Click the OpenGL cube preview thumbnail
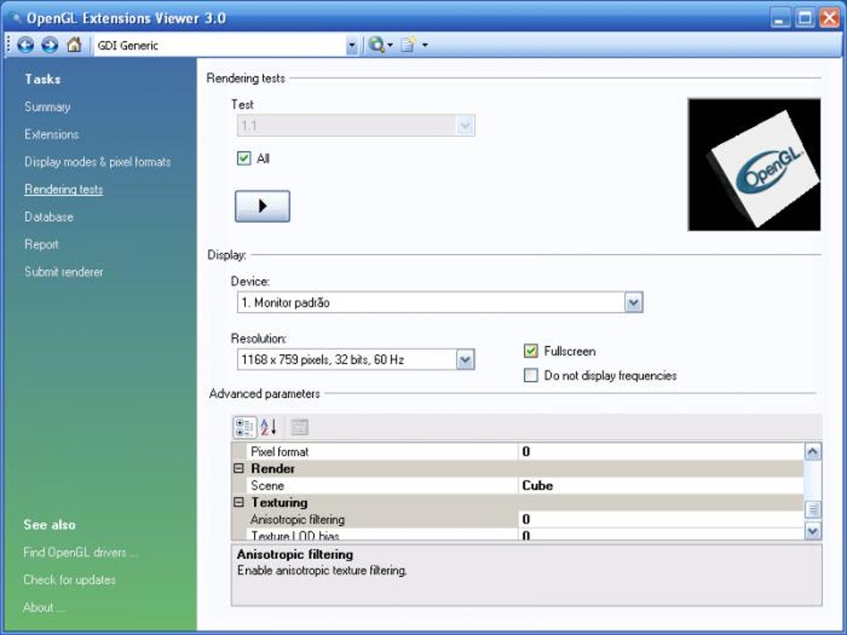The image size is (847, 635). [754, 164]
